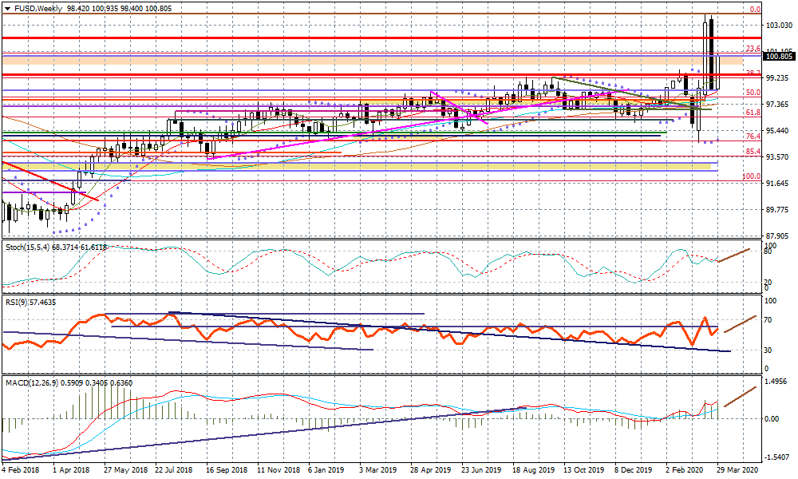798x479 pixels.
Task: Select the 23 Jun 2019 date label
Action: click(x=481, y=470)
